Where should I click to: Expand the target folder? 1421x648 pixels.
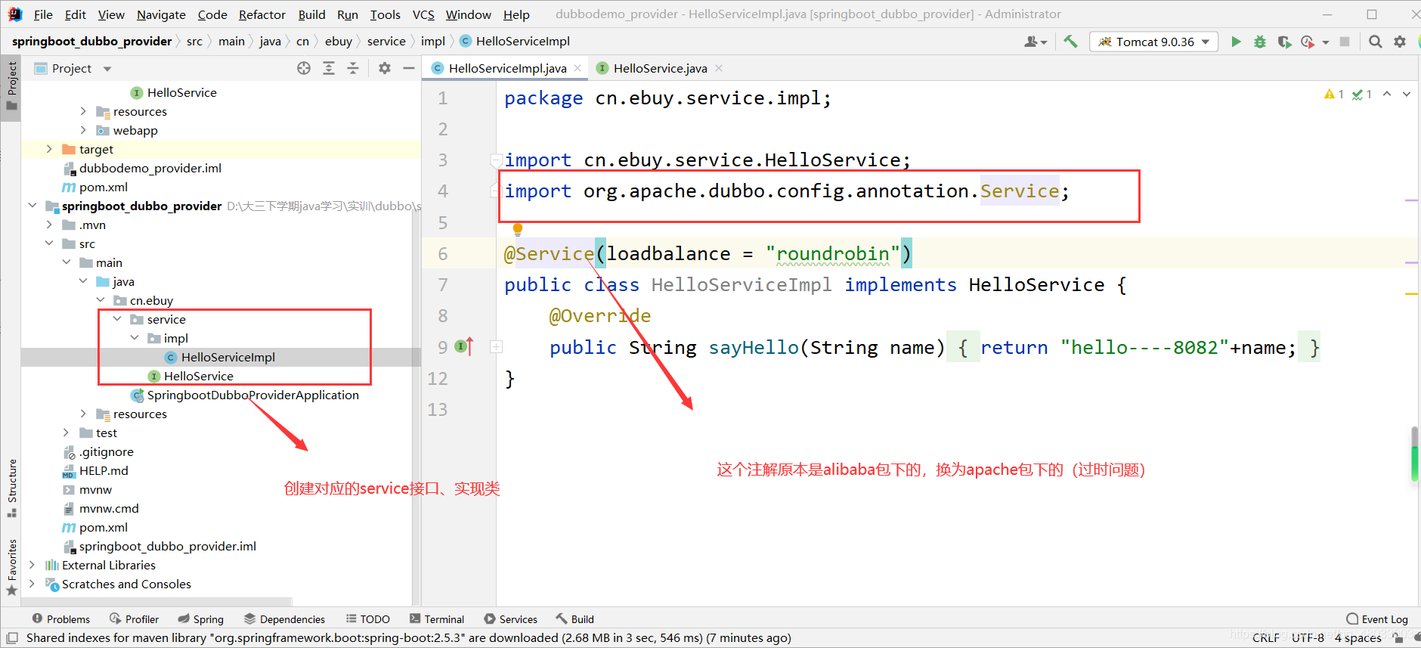(x=49, y=149)
